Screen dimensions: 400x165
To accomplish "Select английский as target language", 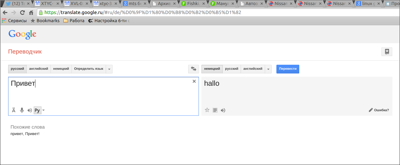I will click(x=253, y=69).
